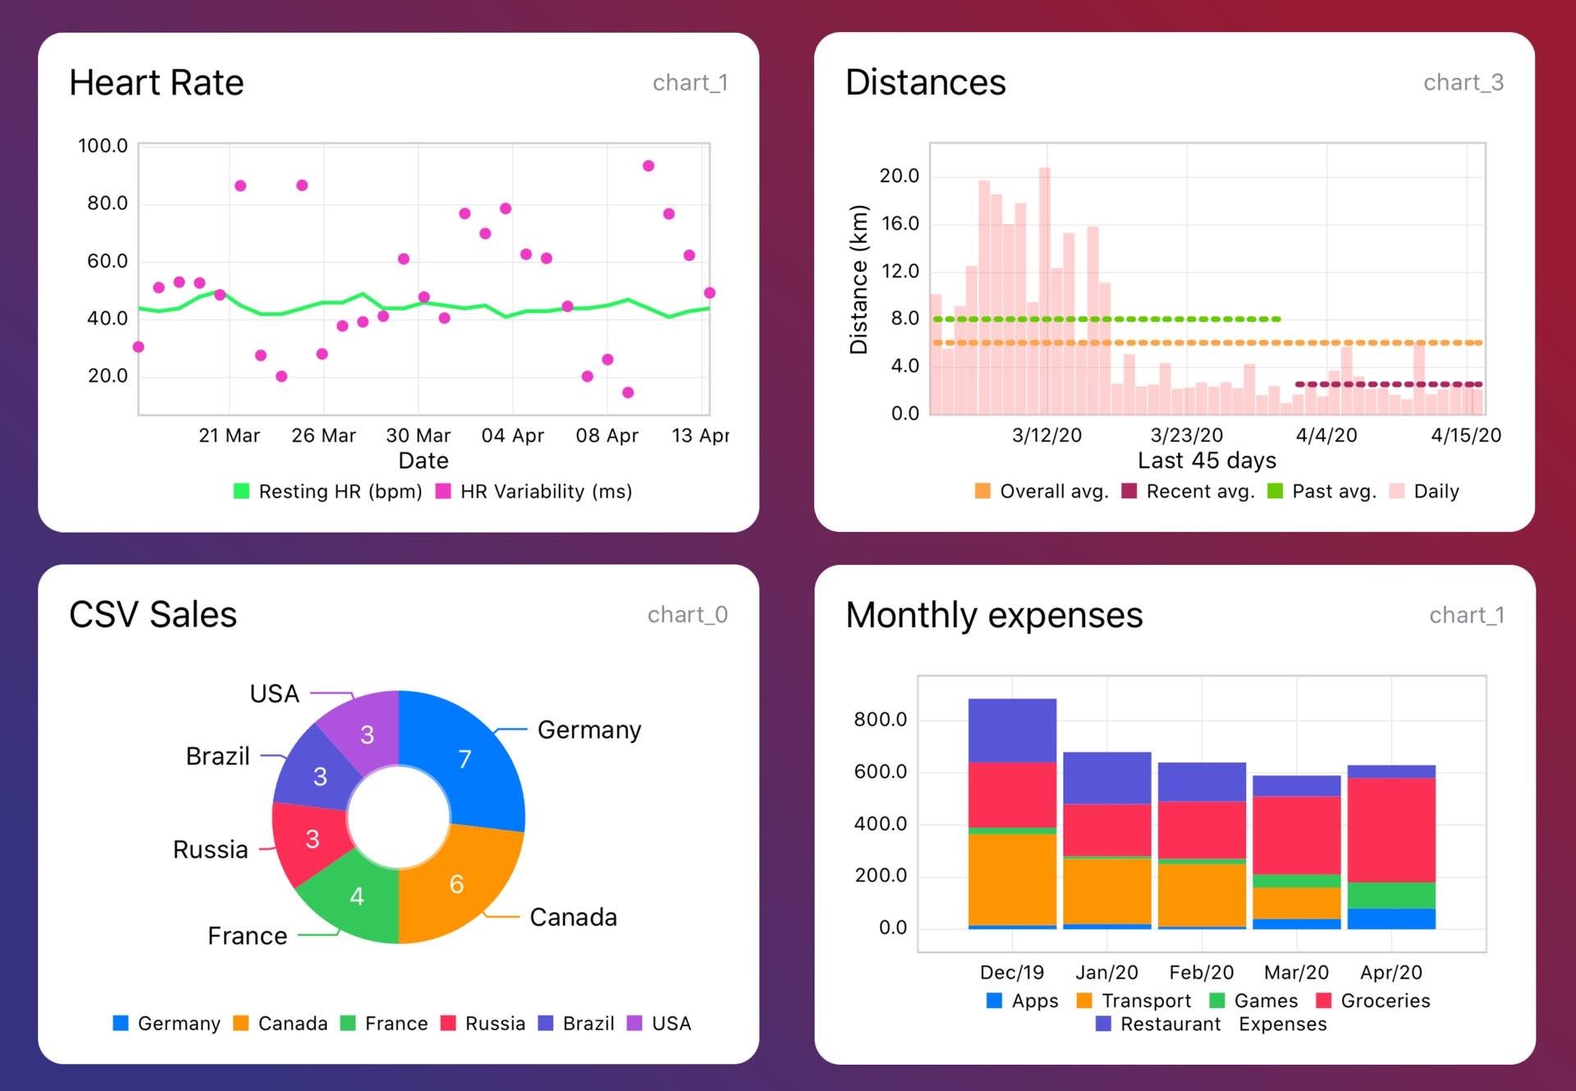Click the Brazil callout label beside donut
The width and height of the screenshot is (1576, 1091).
(218, 756)
